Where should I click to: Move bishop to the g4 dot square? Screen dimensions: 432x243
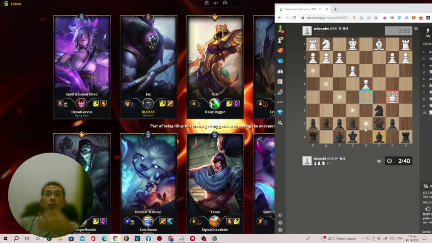pos(326,84)
